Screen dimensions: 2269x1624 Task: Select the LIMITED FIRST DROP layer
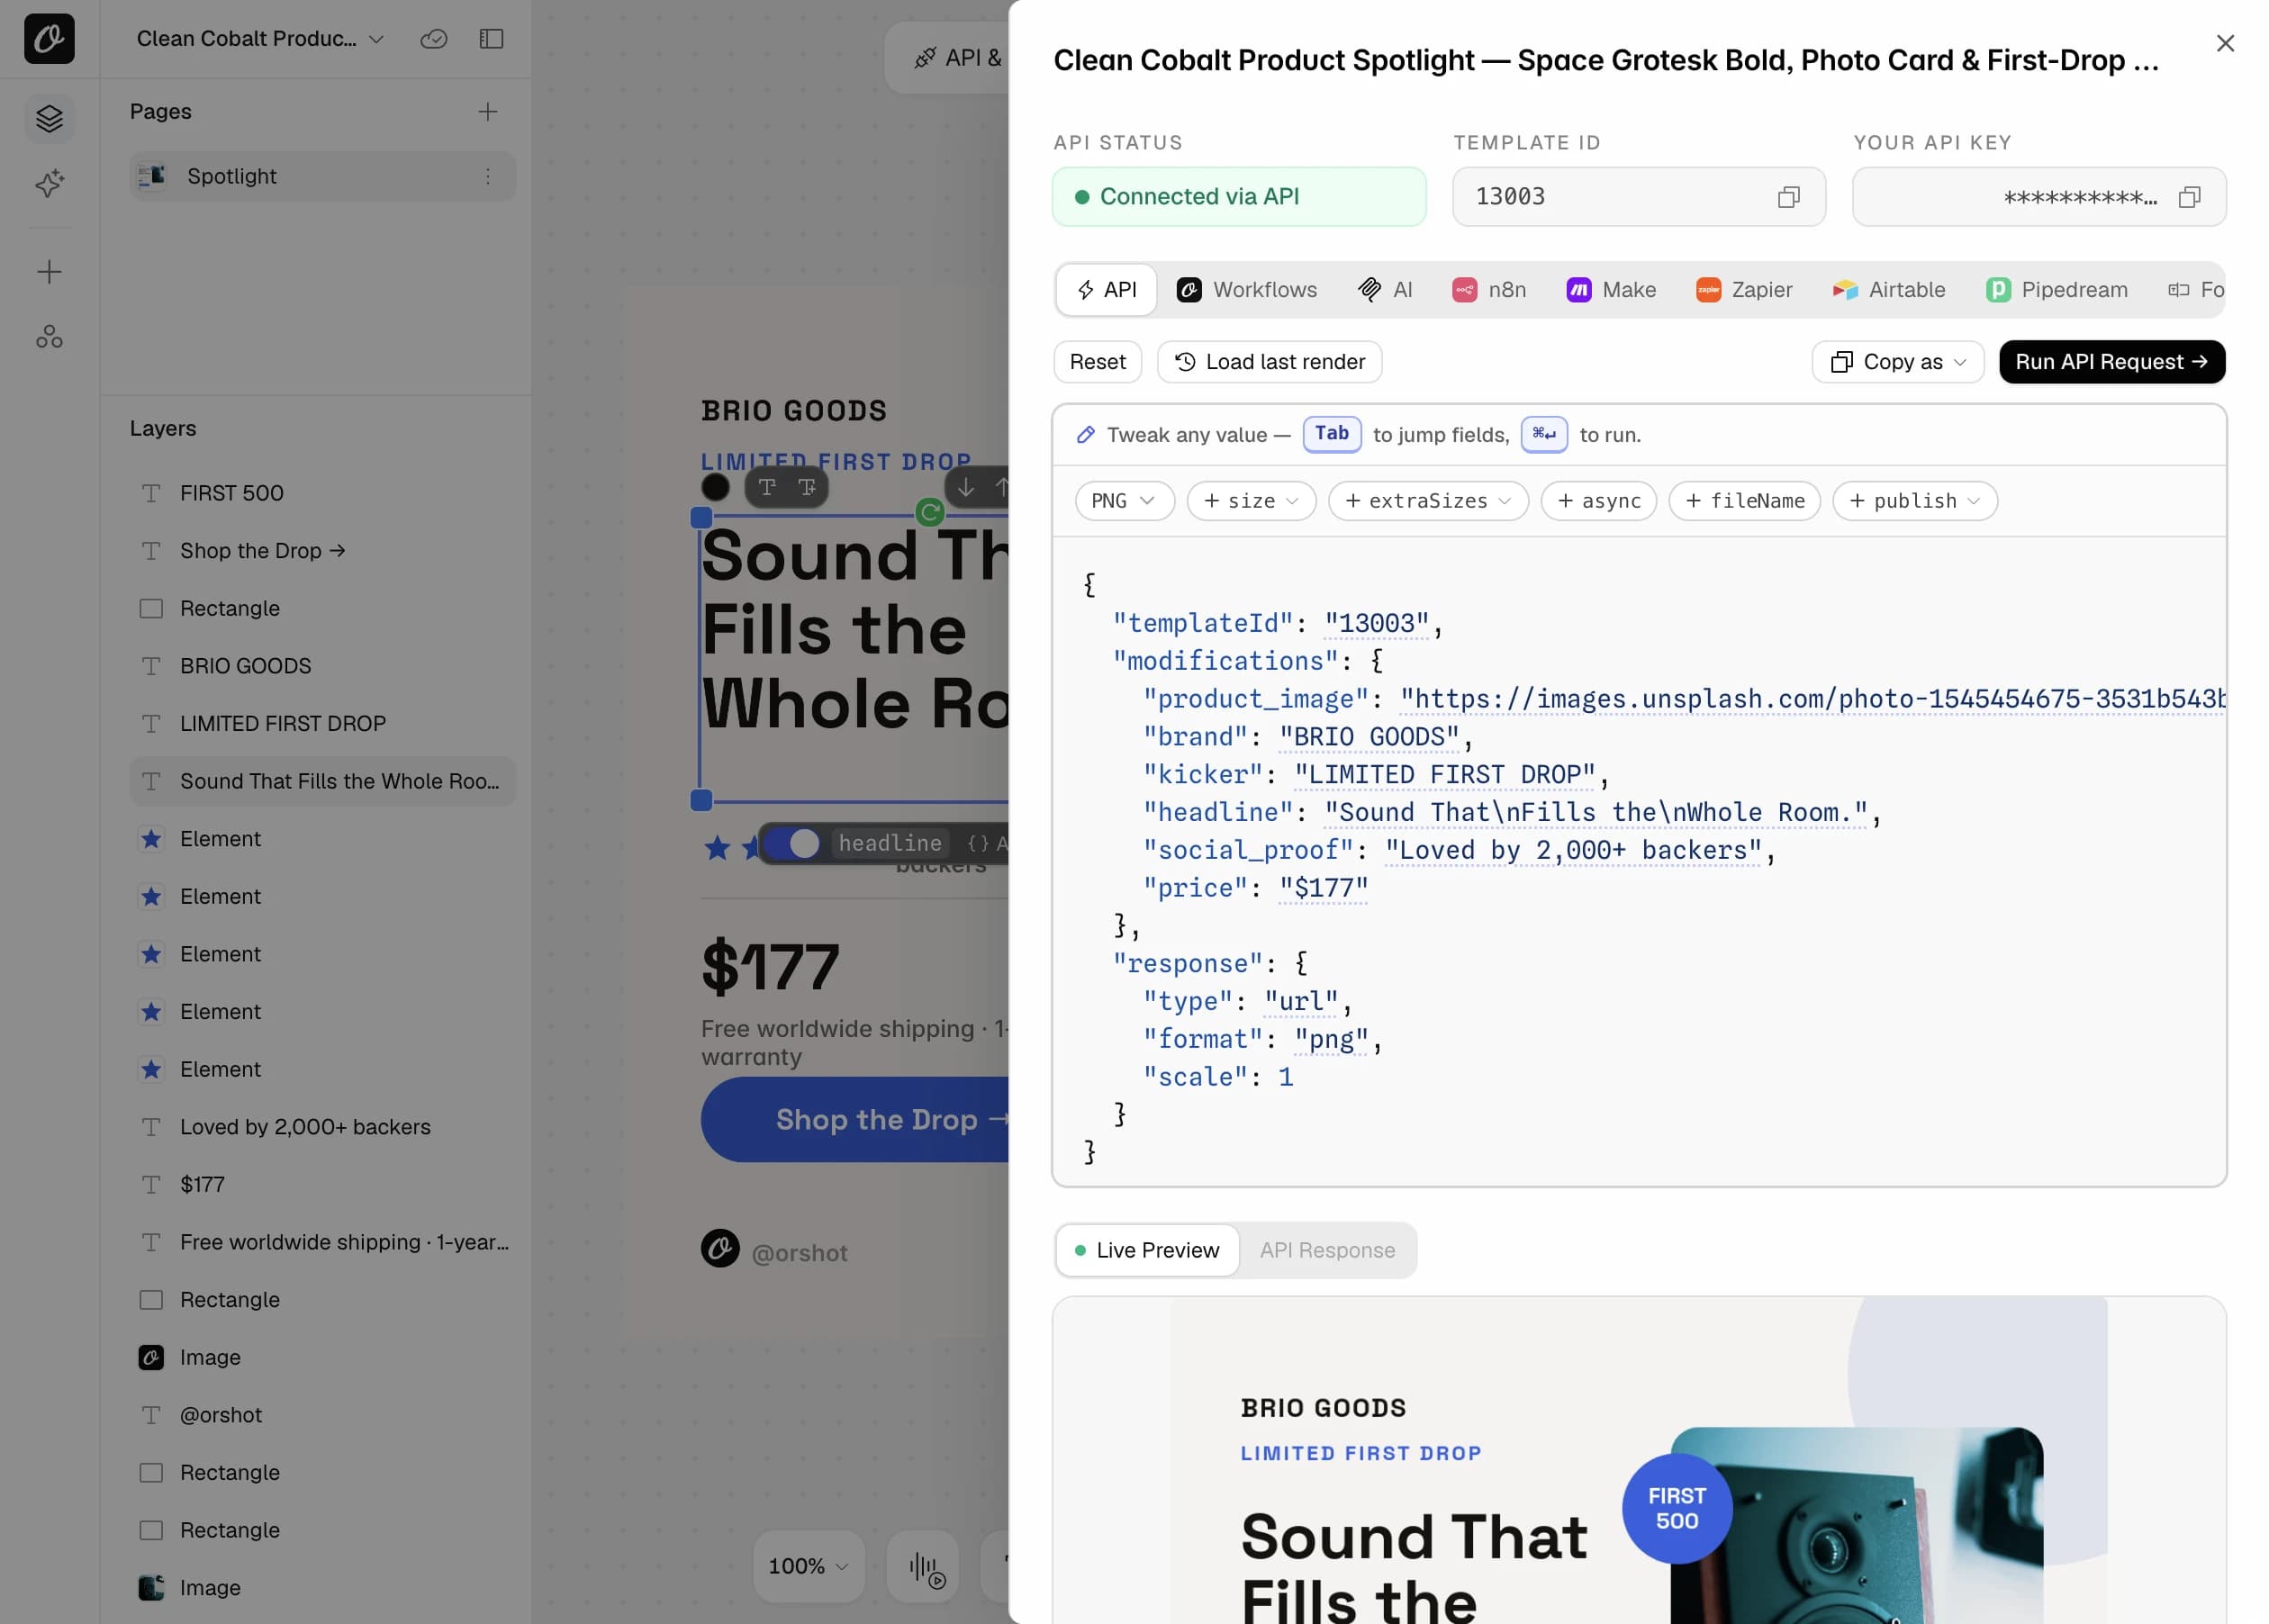pos(322,724)
